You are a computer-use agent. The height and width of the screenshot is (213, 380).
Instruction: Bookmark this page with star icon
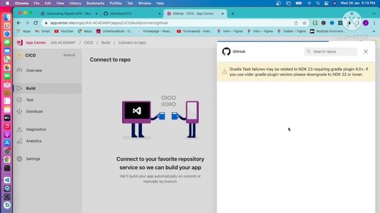(x=305, y=23)
